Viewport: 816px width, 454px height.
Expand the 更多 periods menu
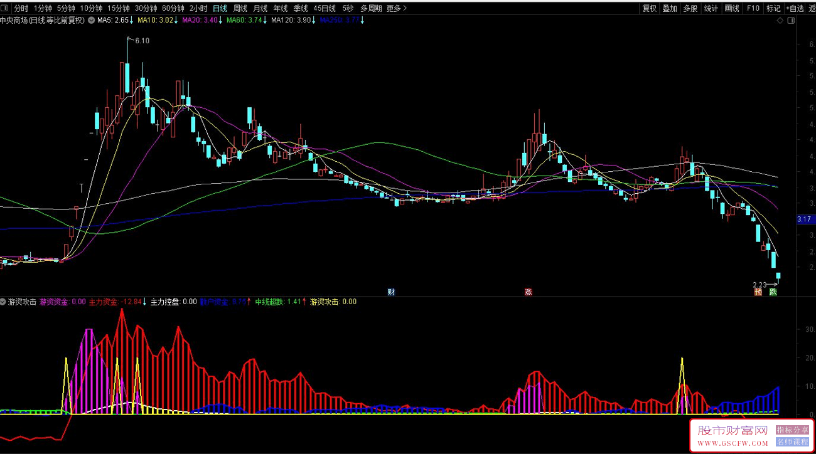397,8
